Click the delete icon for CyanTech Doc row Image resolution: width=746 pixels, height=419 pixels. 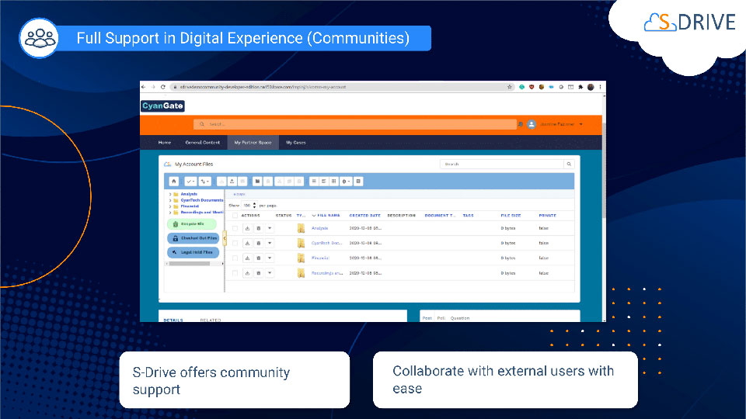coord(258,243)
